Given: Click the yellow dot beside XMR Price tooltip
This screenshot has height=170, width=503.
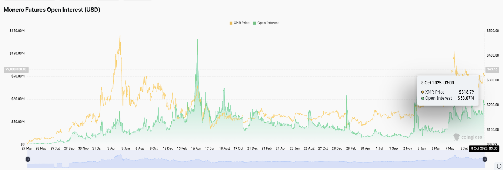Looking at the screenshot, I should 423,92.
